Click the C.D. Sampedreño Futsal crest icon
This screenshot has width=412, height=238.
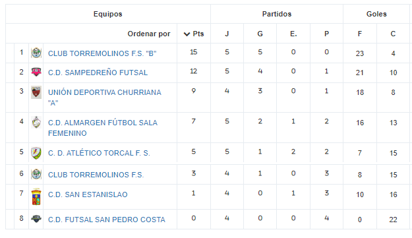click(36, 72)
